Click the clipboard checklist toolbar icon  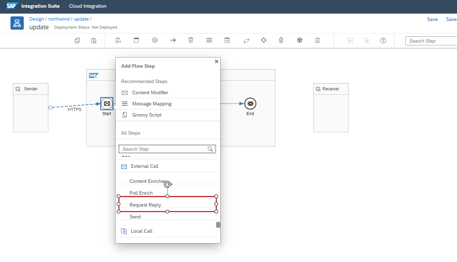[317, 40]
